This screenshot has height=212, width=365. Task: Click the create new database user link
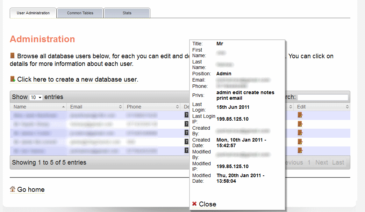[77, 79]
